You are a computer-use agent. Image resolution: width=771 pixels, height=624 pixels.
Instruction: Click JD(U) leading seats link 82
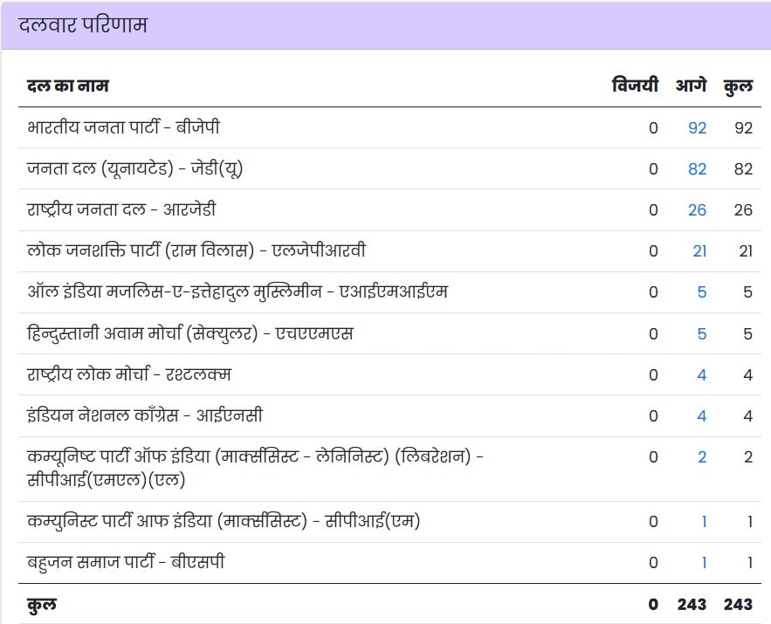[697, 169]
